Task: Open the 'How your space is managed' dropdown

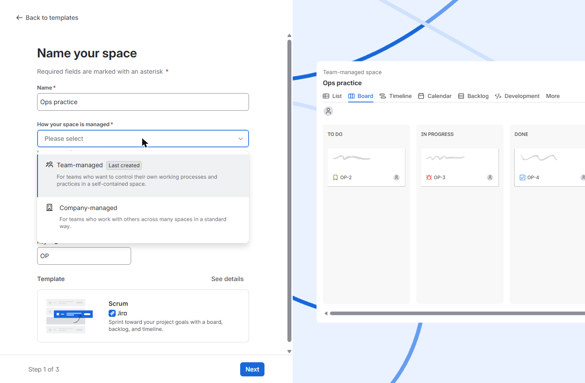Action: tap(143, 139)
